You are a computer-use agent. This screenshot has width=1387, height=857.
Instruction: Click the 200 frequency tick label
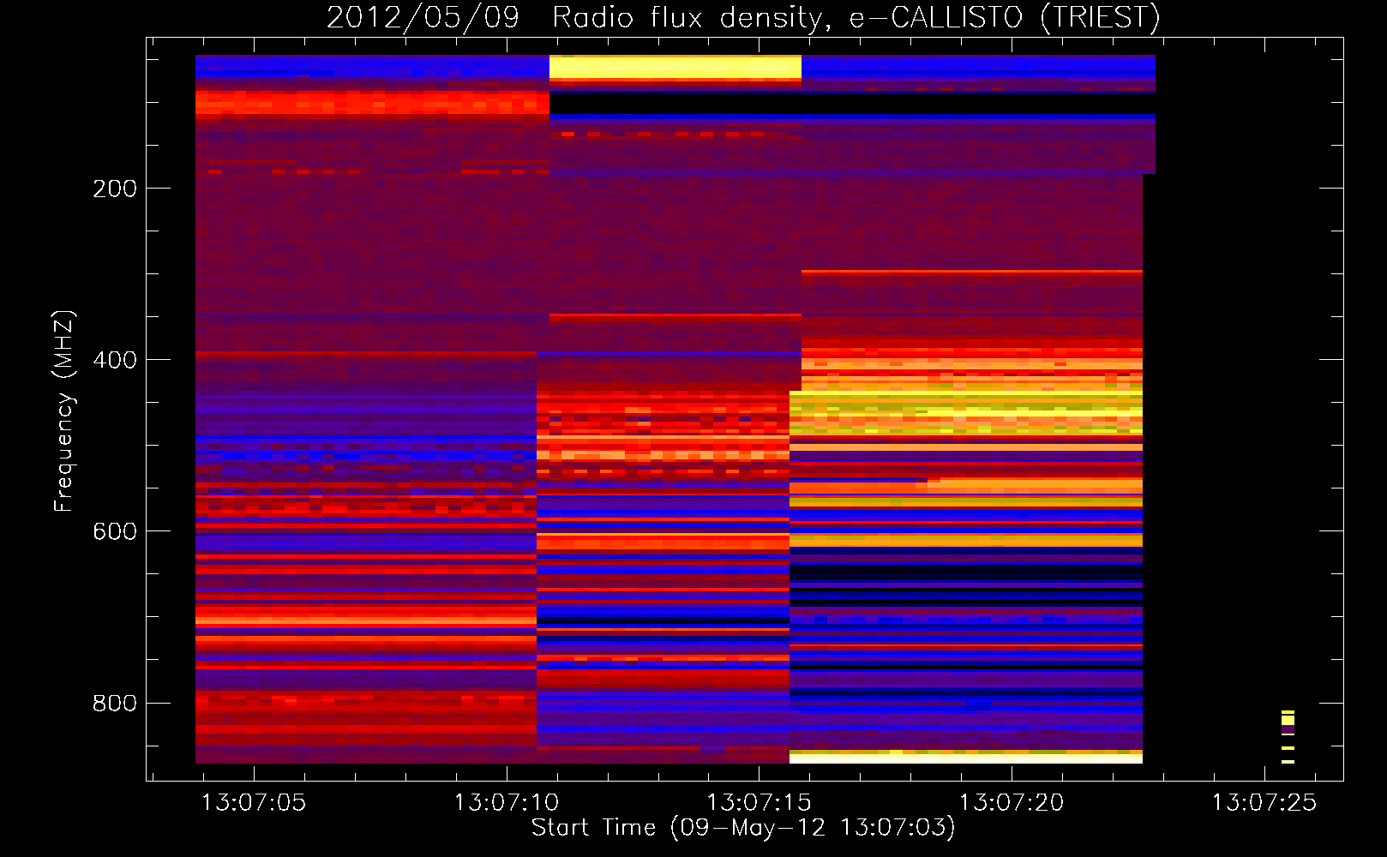click(115, 189)
